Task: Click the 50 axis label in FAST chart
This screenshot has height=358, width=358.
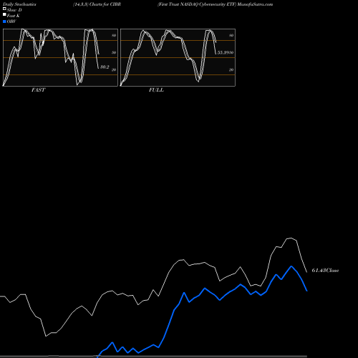Action: click(x=114, y=52)
